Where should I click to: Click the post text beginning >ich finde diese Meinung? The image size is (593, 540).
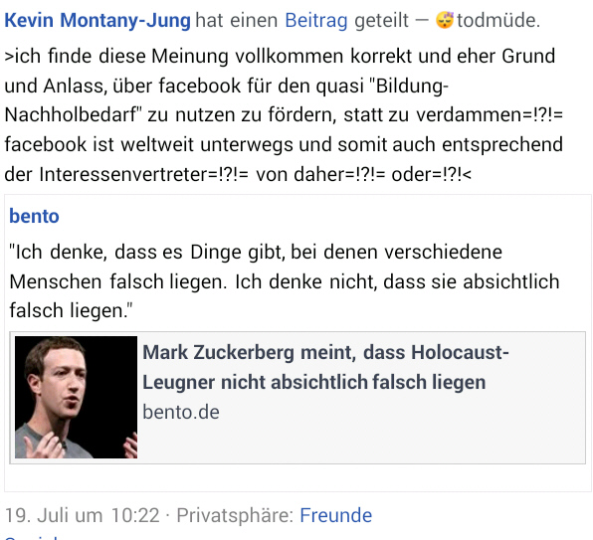click(284, 115)
